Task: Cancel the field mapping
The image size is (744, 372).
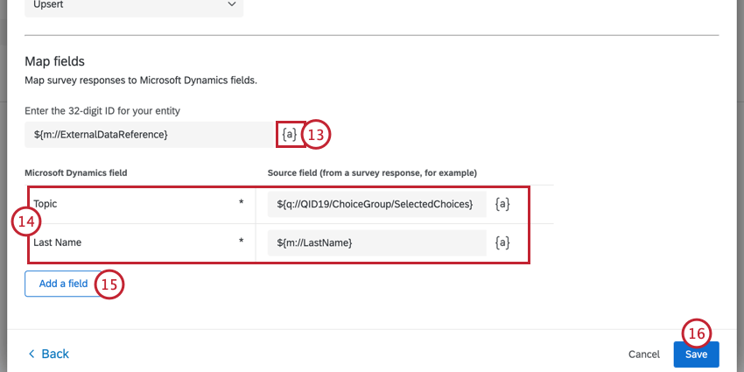Action: tap(644, 354)
